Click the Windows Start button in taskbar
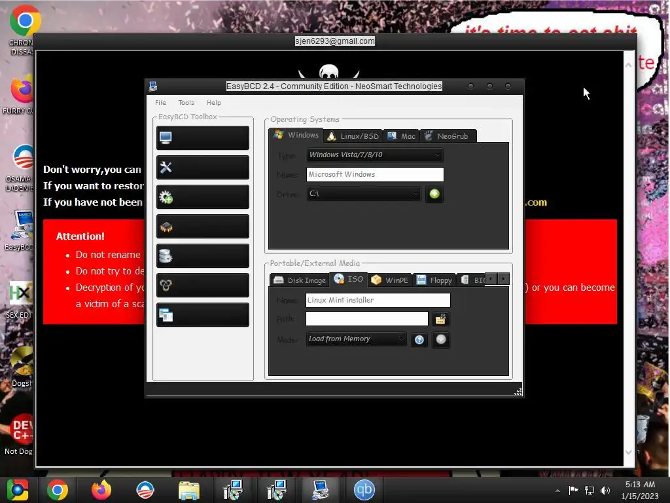The height and width of the screenshot is (503, 670). (x=18, y=490)
